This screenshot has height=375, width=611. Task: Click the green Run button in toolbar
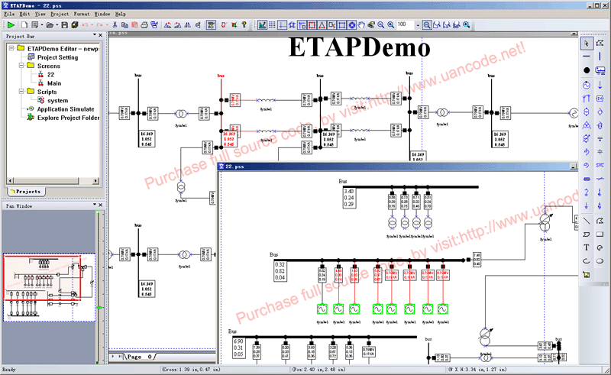pos(11,24)
